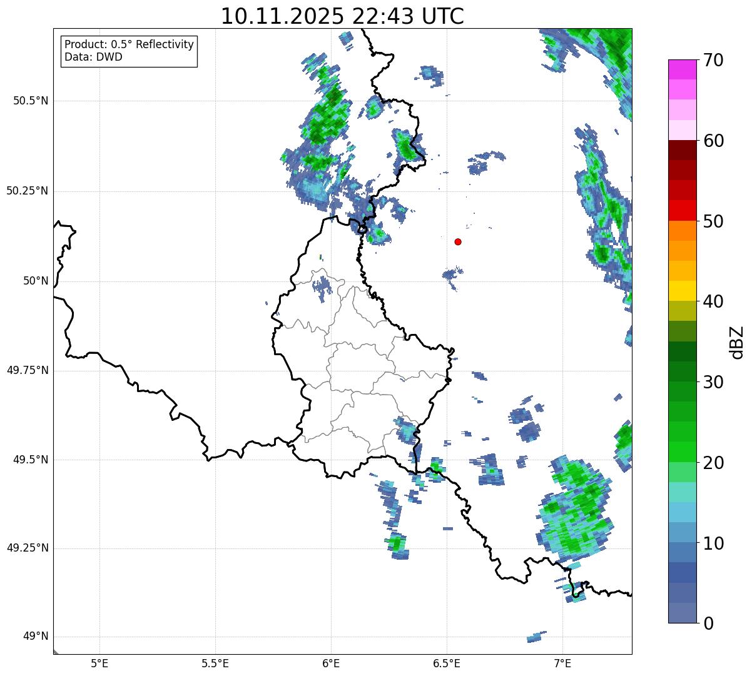The height and width of the screenshot is (676, 752).
Task: Click the '49°N' latitude label
Action: (x=36, y=637)
